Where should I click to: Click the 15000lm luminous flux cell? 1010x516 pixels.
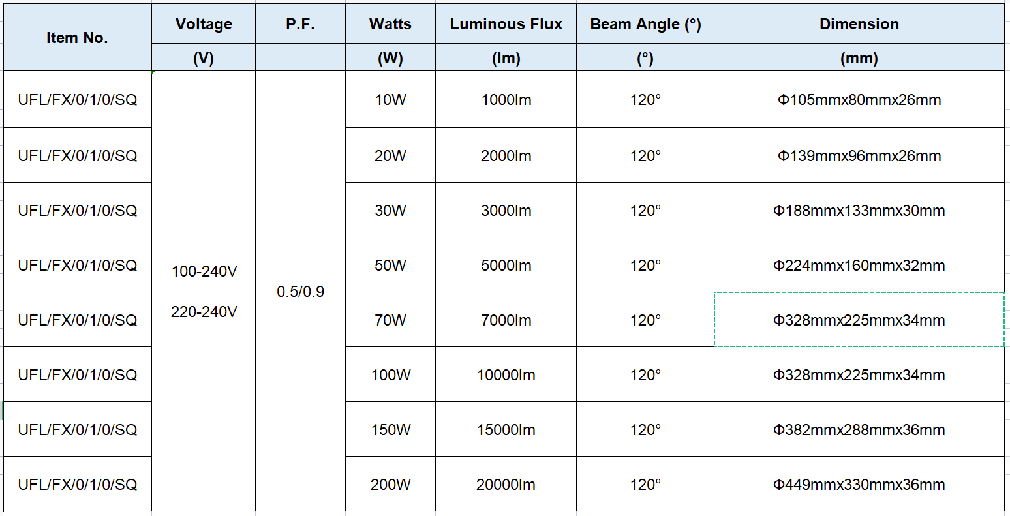tap(506, 429)
